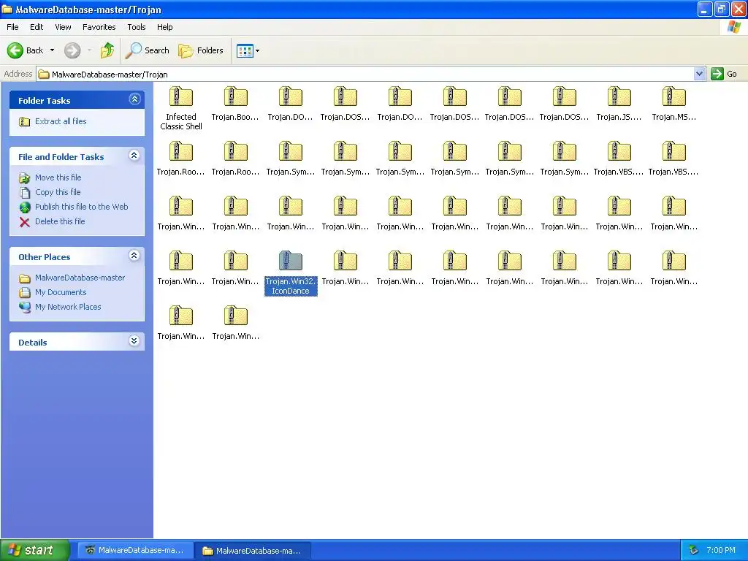Select the Trojan.MS... zip folder
Screen dimensions: 748x561
click(x=674, y=104)
